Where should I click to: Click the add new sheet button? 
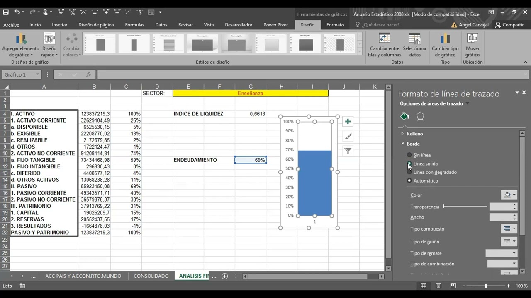(224, 276)
